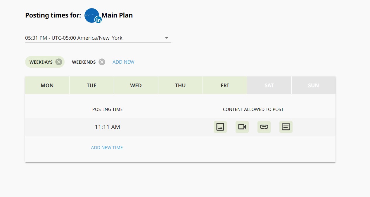
Task: Toggle link content allowed icon
Action: [x=264, y=127]
